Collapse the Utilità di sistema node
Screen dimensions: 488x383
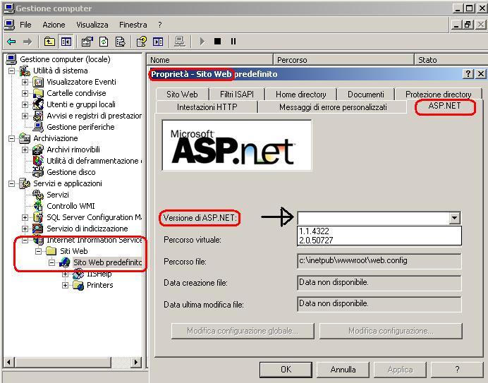[x=11, y=71]
